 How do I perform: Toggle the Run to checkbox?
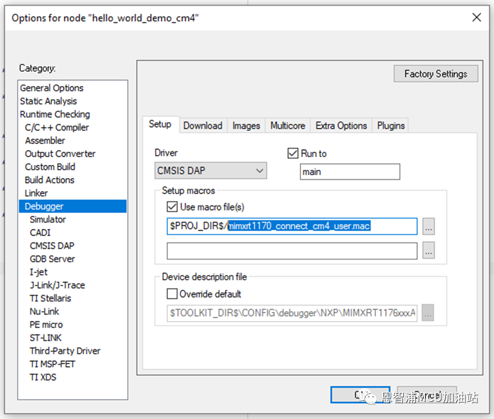293,154
